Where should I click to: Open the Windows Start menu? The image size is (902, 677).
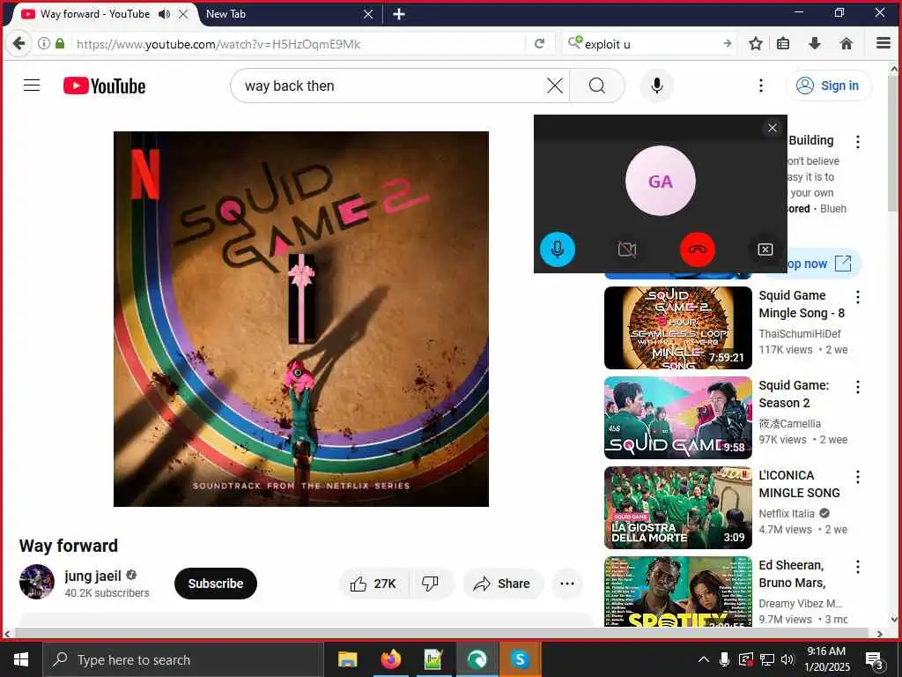coord(21,659)
